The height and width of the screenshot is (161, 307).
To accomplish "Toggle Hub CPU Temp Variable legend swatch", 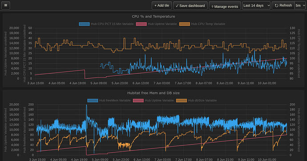I will click(x=185, y=24).
